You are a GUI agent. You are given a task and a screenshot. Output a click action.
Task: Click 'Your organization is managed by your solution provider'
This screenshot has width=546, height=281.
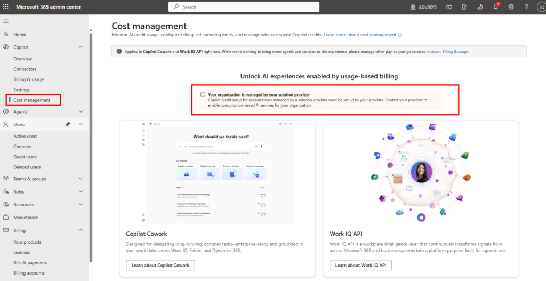pos(259,95)
